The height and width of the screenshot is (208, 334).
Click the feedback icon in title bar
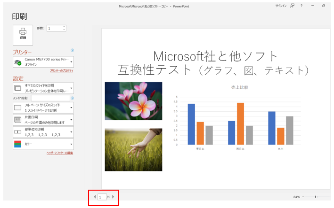pyautogui.click(x=293, y=6)
